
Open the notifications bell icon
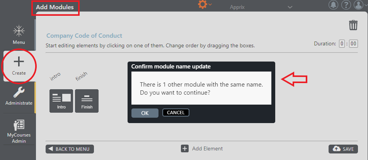click(333, 5)
